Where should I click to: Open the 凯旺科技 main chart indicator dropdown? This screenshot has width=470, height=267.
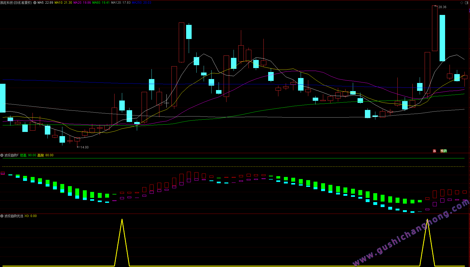(x=35, y=3)
